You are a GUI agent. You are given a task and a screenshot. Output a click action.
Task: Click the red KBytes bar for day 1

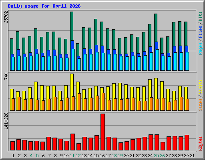(12, 146)
